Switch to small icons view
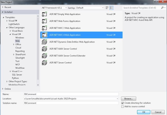The image size is (167, 115). point(107,8)
